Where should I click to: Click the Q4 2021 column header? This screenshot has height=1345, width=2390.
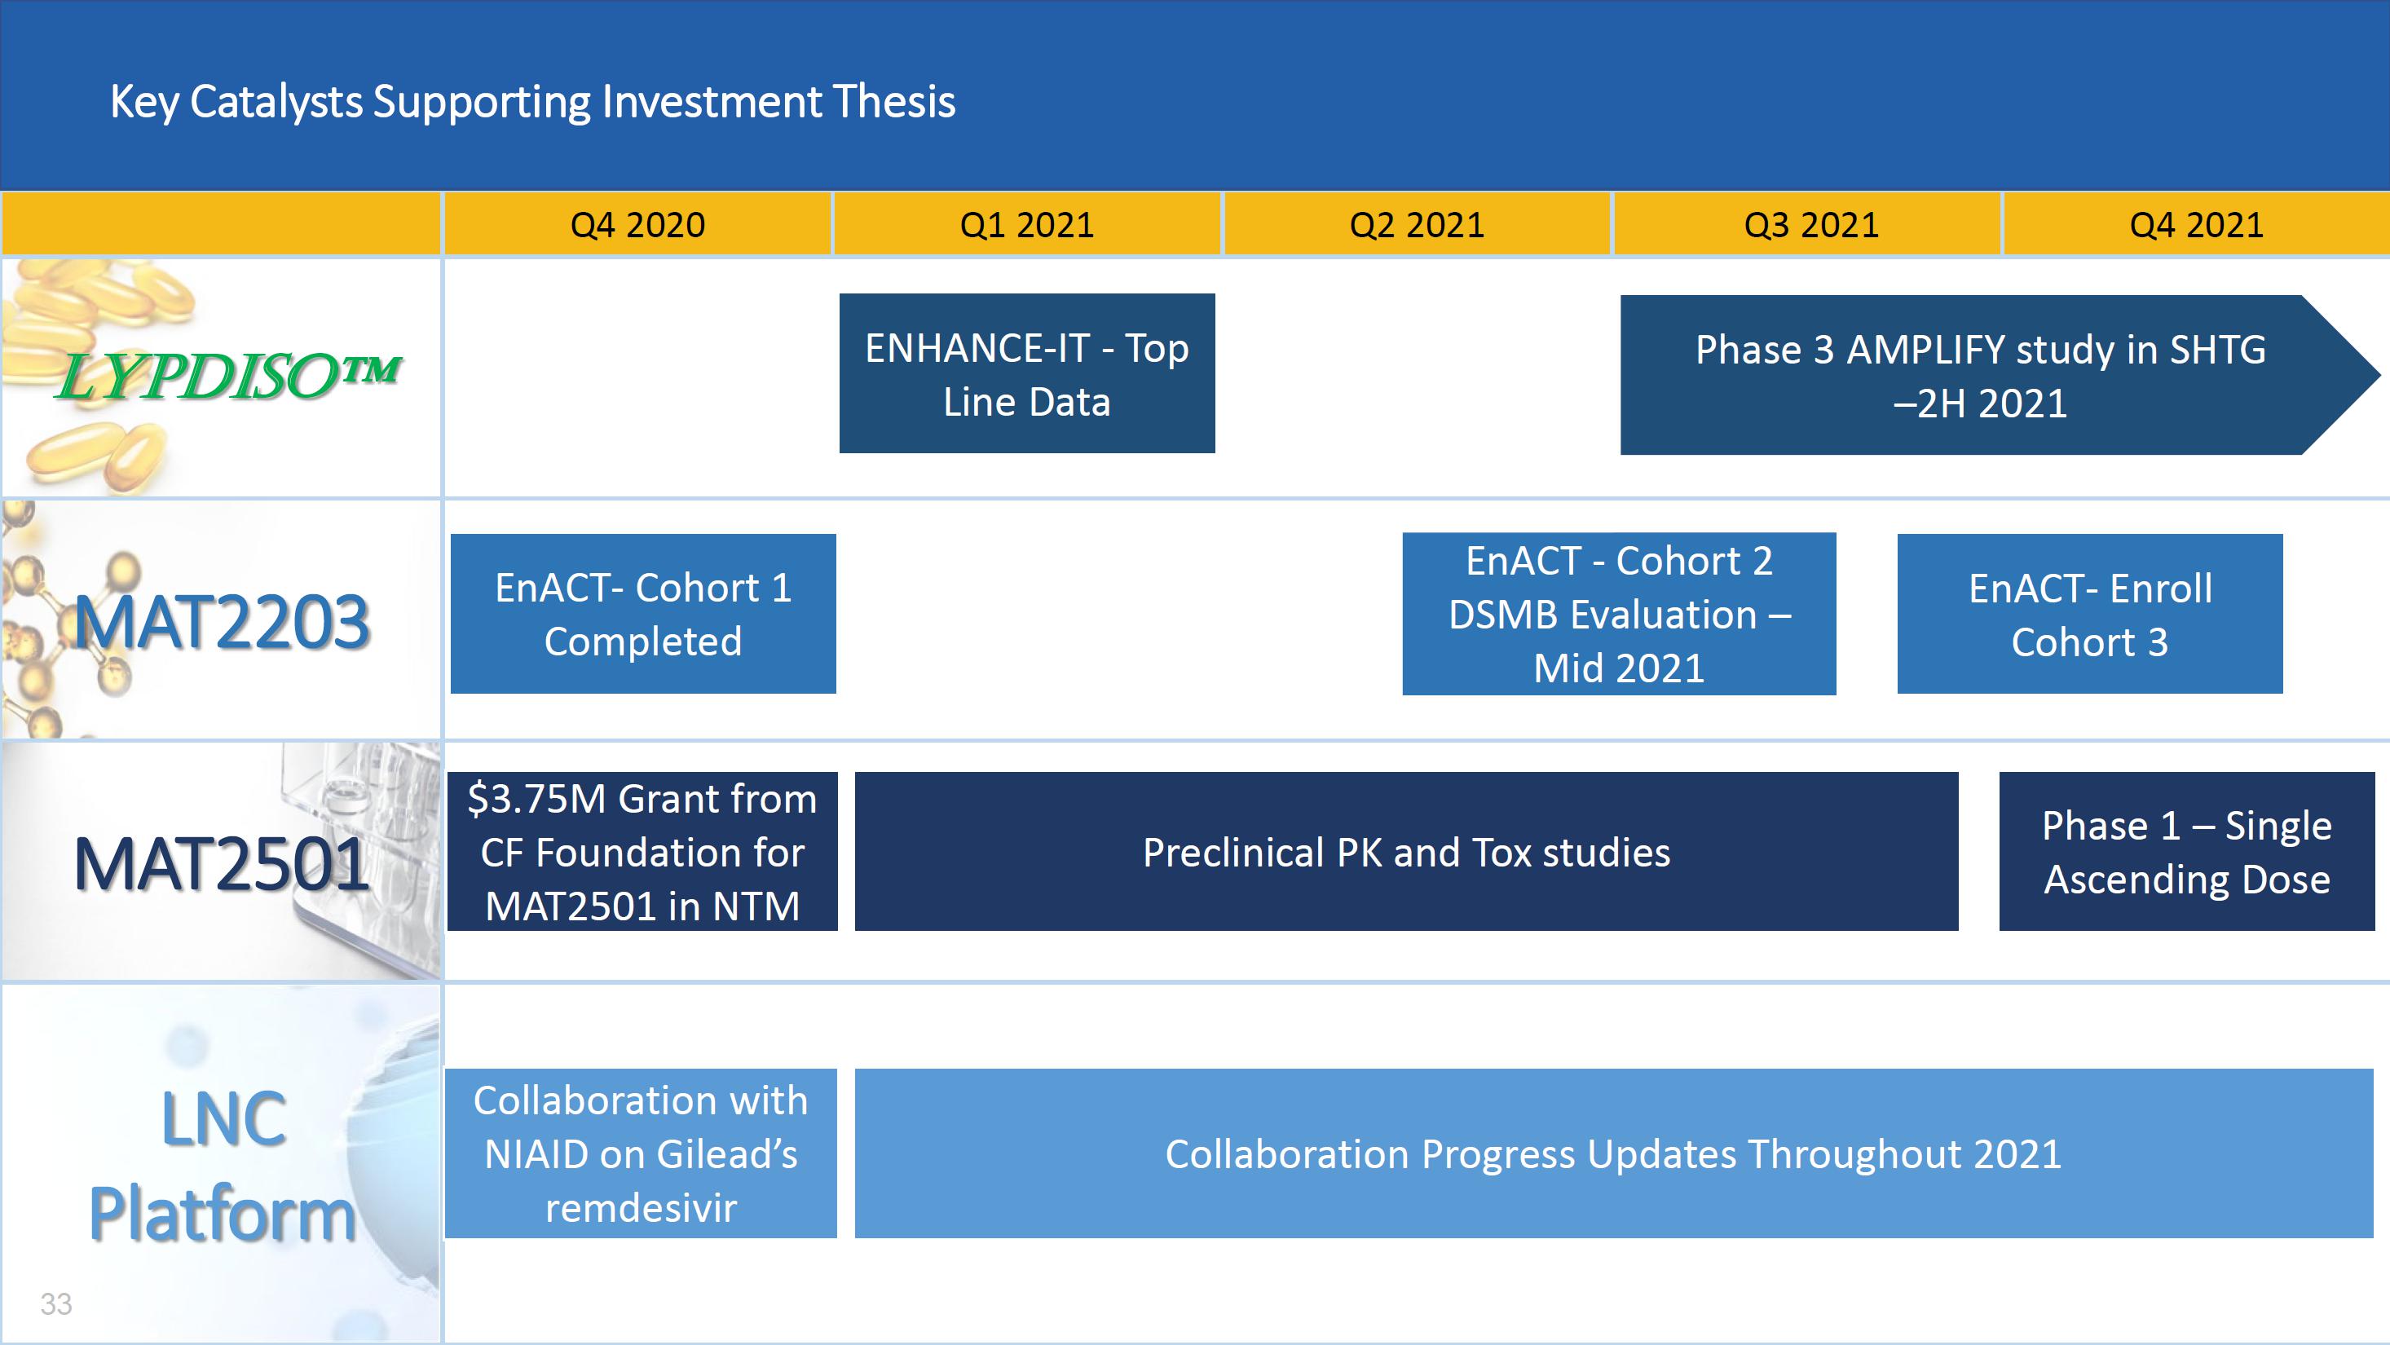(x=2195, y=224)
